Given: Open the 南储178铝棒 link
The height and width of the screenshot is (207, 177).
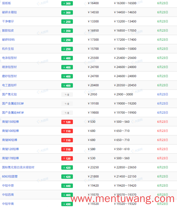Looking at the screenshot, I should 10,158.
